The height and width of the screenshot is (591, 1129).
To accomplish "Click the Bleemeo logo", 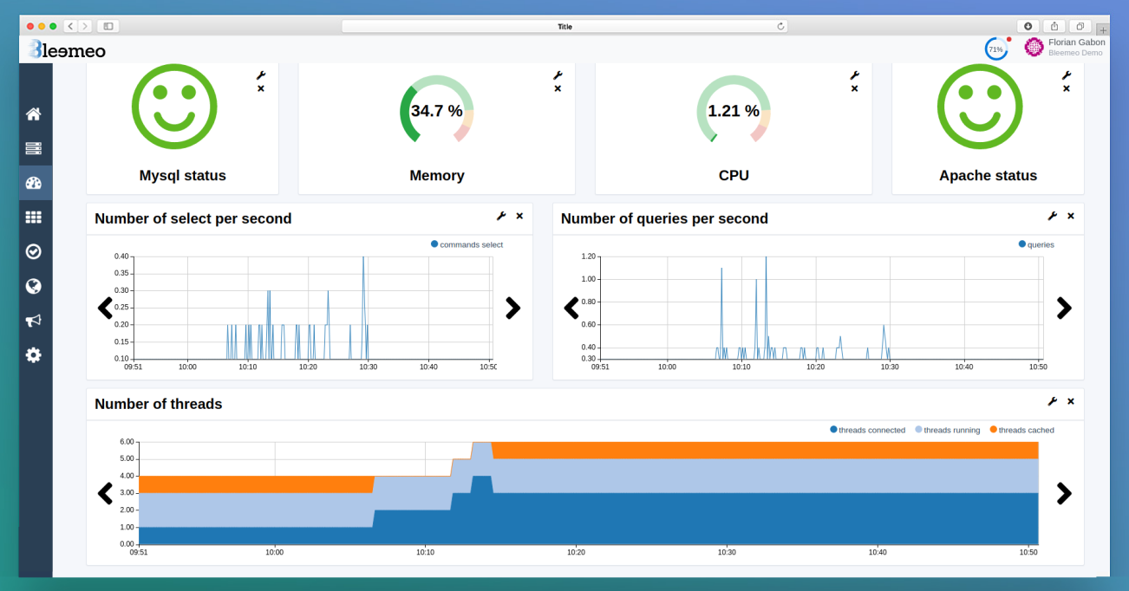I will point(66,50).
